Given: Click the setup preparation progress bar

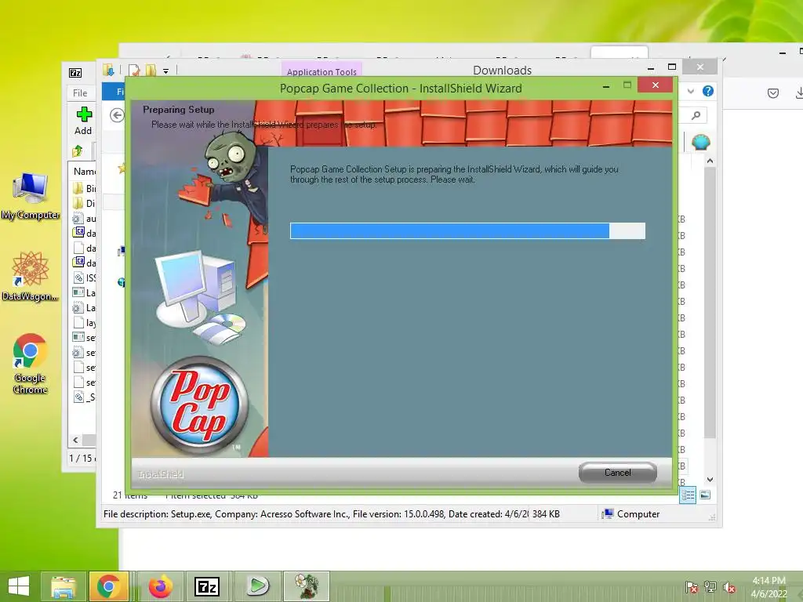Looking at the screenshot, I should point(467,231).
